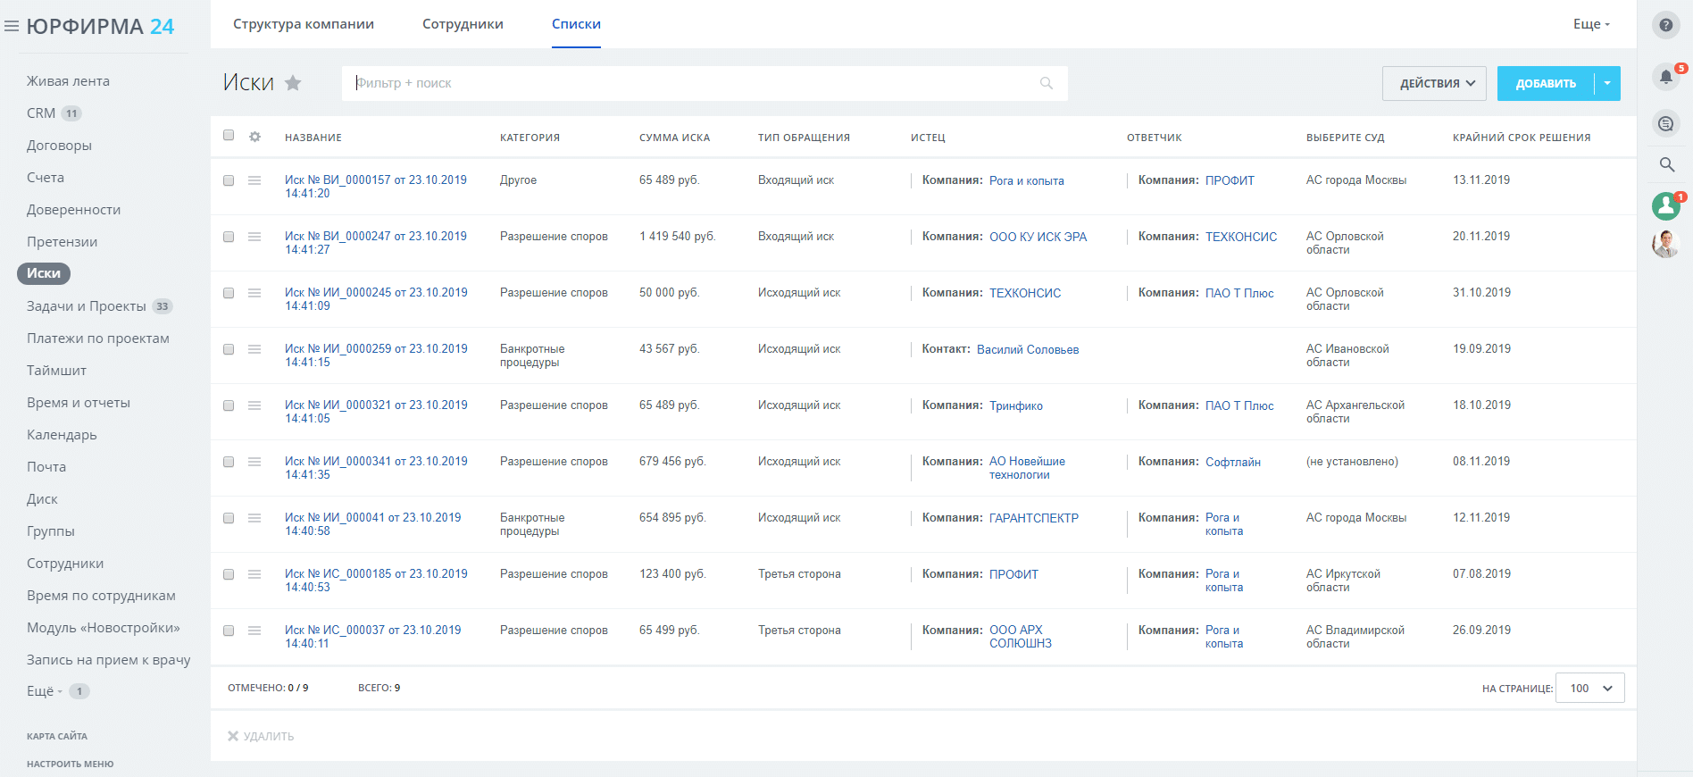The width and height of the screenshot is (1693, 777).
Task: Sort by КРАЙНИЙ СРОК РЕШЕНИЯ column header
Action: [1522, 138]
